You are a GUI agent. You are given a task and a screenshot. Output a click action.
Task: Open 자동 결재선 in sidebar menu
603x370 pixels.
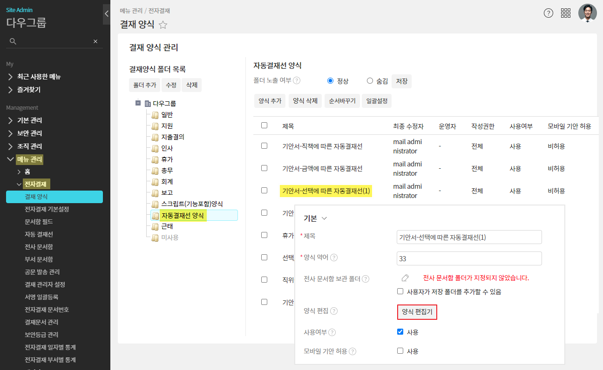point(39,234)
